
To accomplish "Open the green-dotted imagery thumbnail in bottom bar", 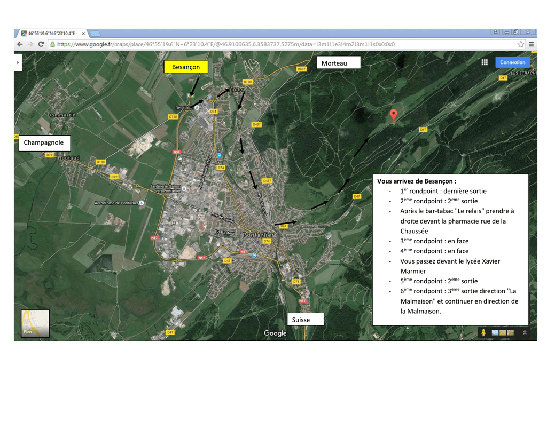I will tap(510, 332).
